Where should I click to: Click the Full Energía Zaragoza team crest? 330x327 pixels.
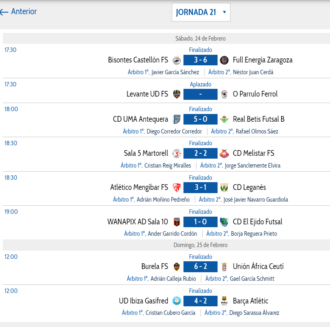pos(224,60)
